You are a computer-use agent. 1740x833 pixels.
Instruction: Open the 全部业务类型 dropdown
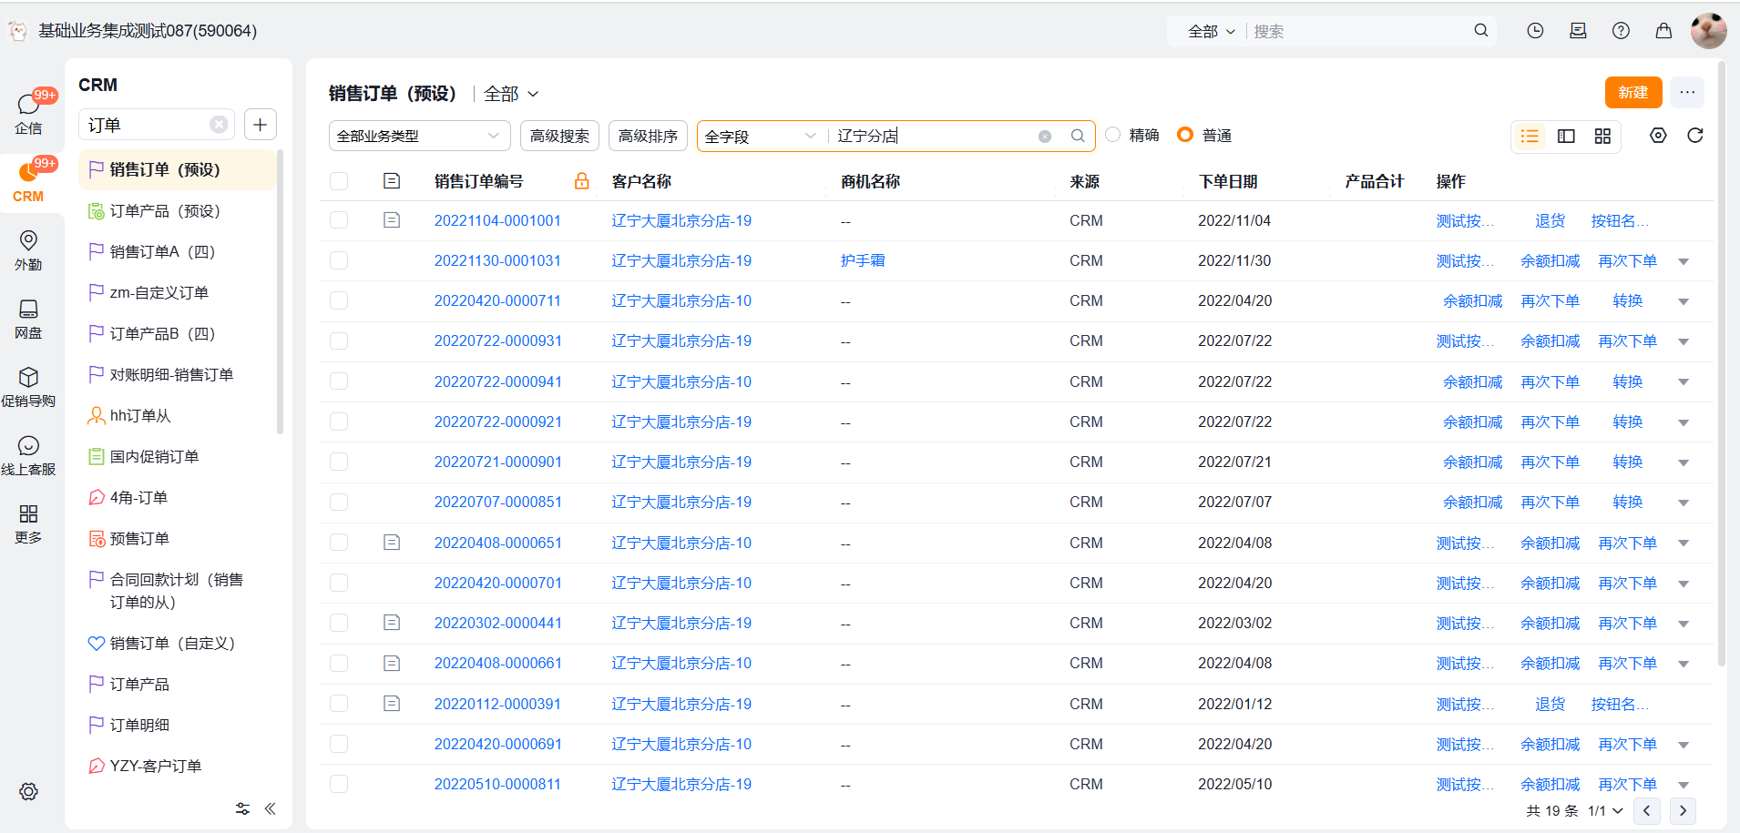click(418, 136)
